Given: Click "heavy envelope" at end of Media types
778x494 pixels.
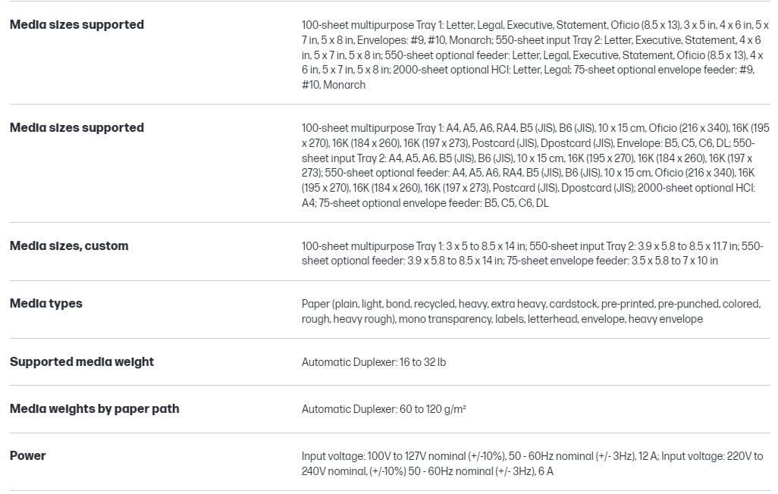Looking at the screenshot, I should click(665, 319).
